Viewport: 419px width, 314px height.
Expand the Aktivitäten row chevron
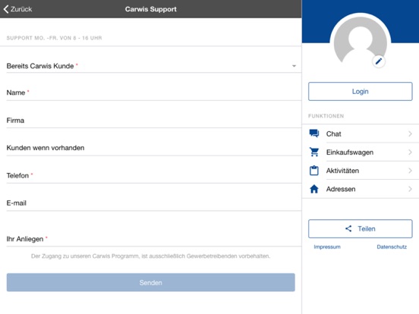[410, 171]
